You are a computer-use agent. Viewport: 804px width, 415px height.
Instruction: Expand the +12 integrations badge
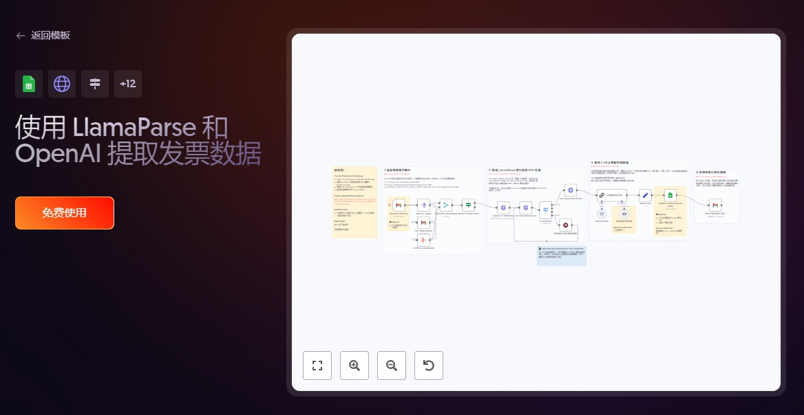tap(128, 84)
